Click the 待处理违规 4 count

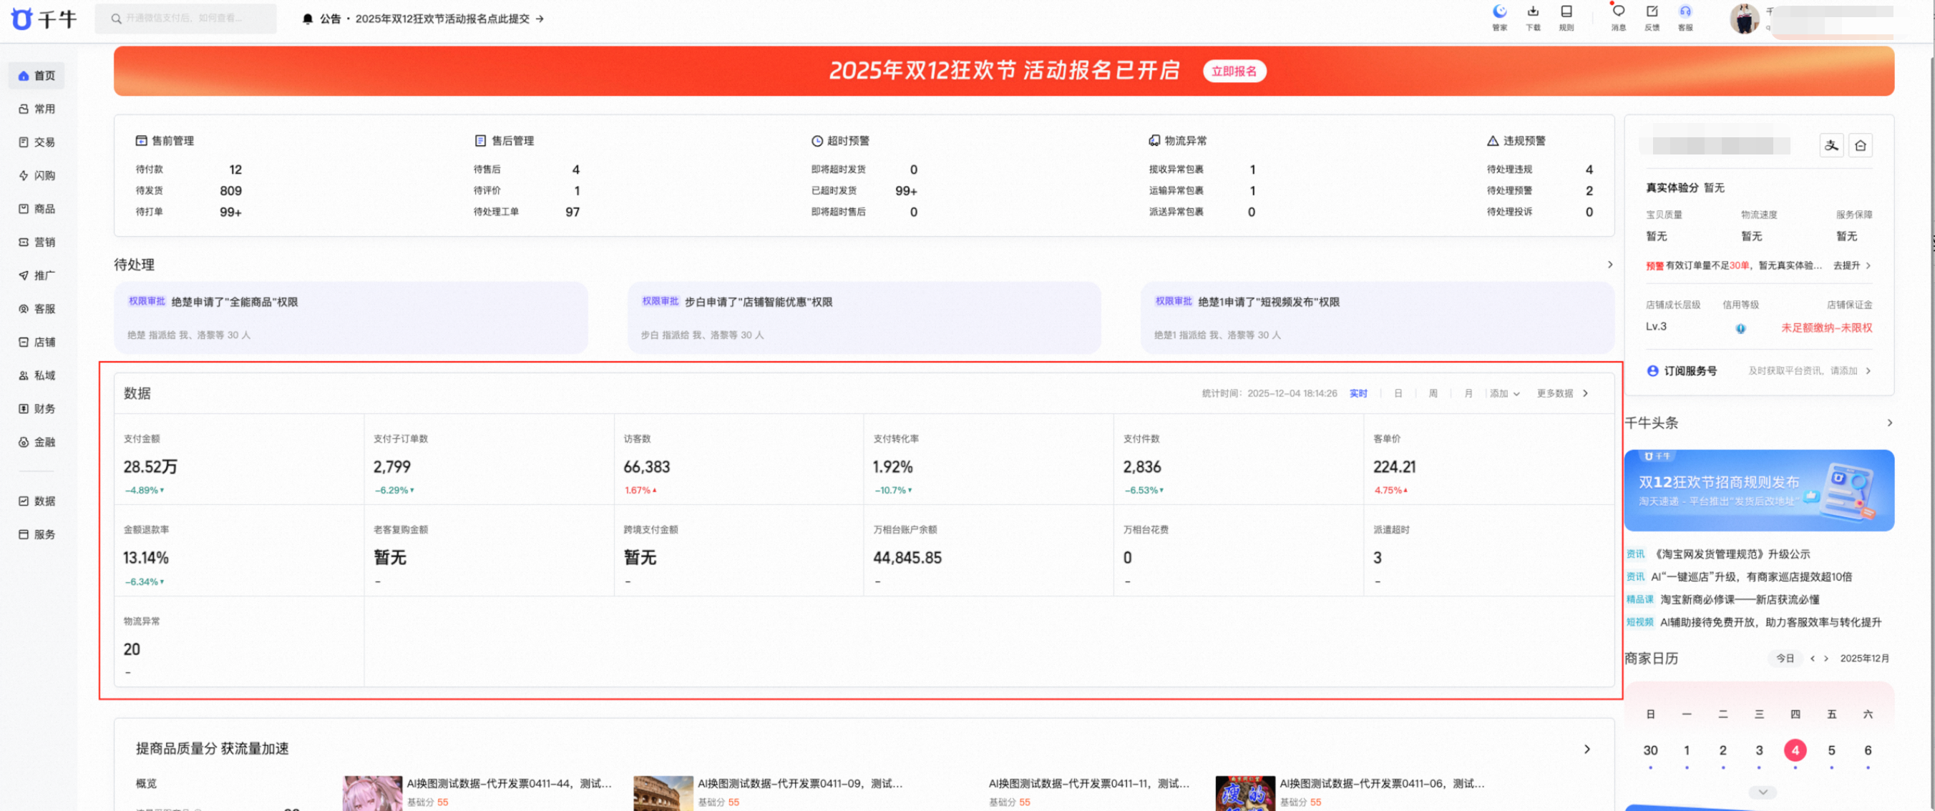1589,169
